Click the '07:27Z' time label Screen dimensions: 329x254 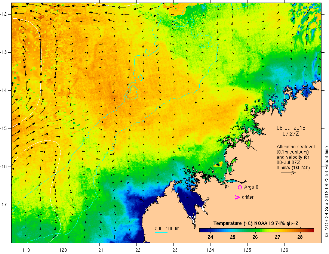290,134
